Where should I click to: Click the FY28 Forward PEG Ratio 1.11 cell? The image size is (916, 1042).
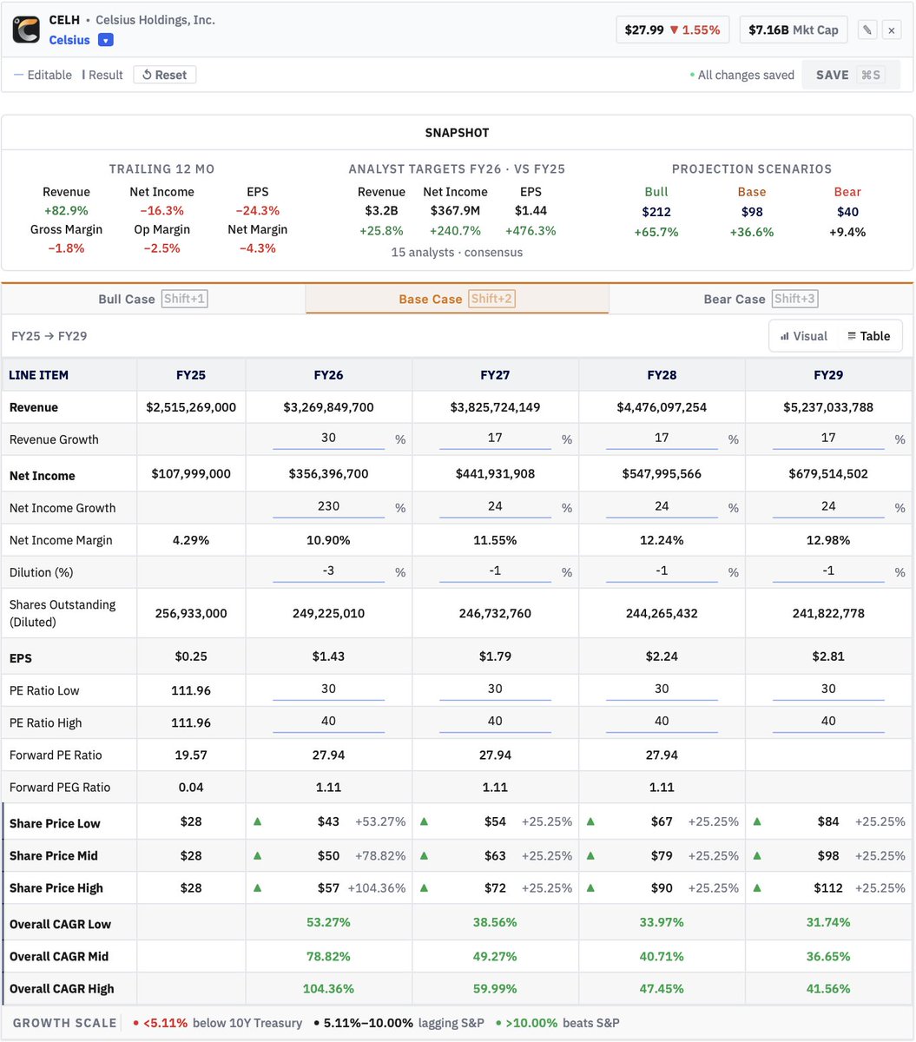pyautogui.click(x=662, y=787)
